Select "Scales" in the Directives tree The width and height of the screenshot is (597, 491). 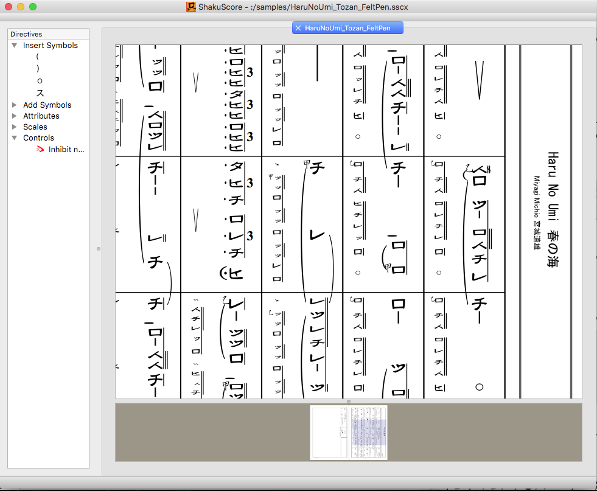coord(35,127)
